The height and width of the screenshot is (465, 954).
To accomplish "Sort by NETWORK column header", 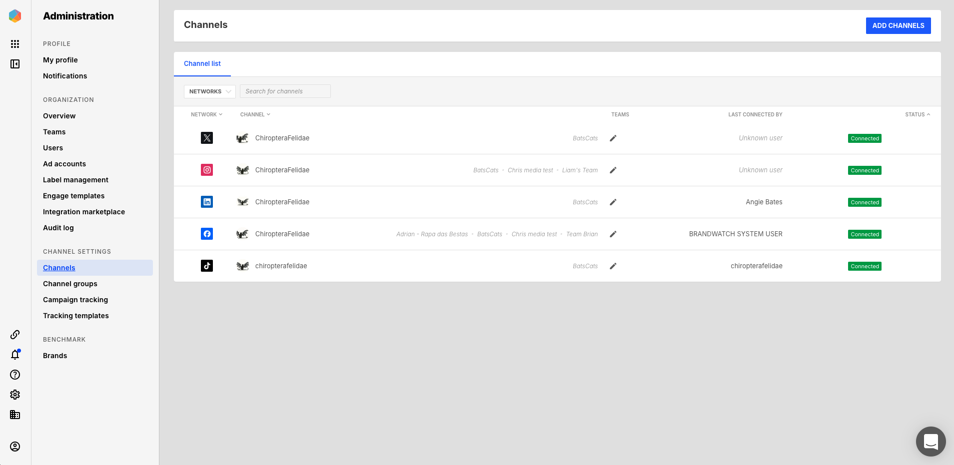I will pyautogui.click(x=206, y=114).
